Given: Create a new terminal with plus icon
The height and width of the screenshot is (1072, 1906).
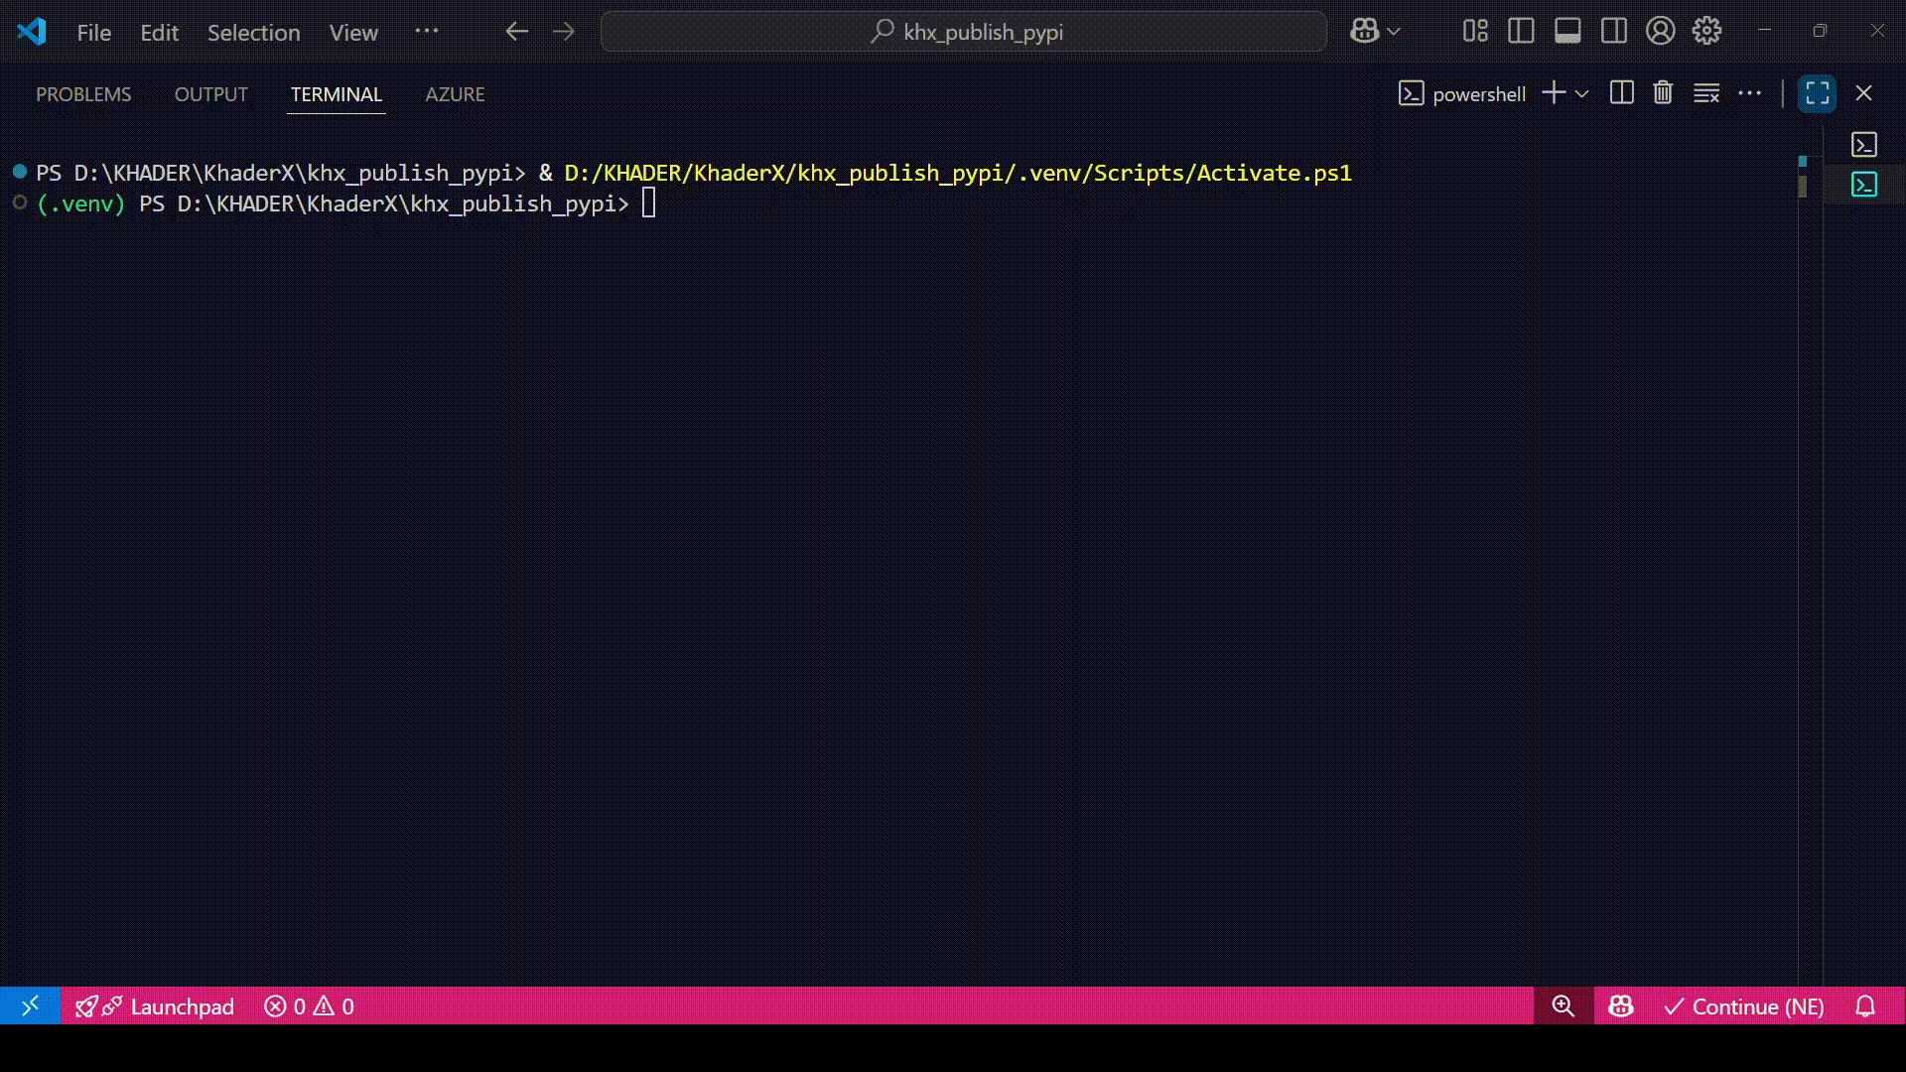Looking at the screenshot, I should [1554, 93].
